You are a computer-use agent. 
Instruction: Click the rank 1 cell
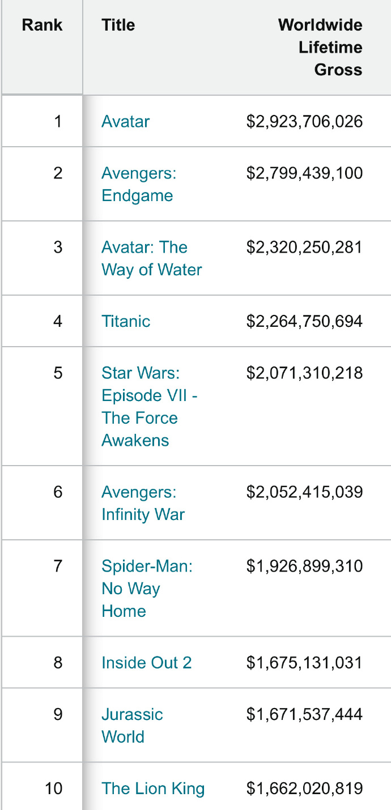pyautogui.click(x=57, y=122)
